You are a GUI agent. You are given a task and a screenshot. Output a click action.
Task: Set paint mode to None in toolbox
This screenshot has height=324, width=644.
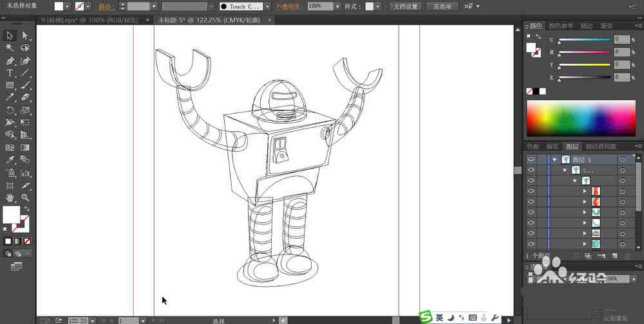point(27,241)
